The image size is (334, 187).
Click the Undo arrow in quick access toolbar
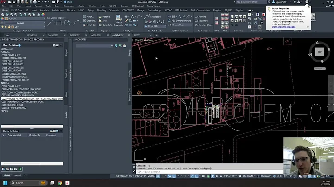(39, 2)
